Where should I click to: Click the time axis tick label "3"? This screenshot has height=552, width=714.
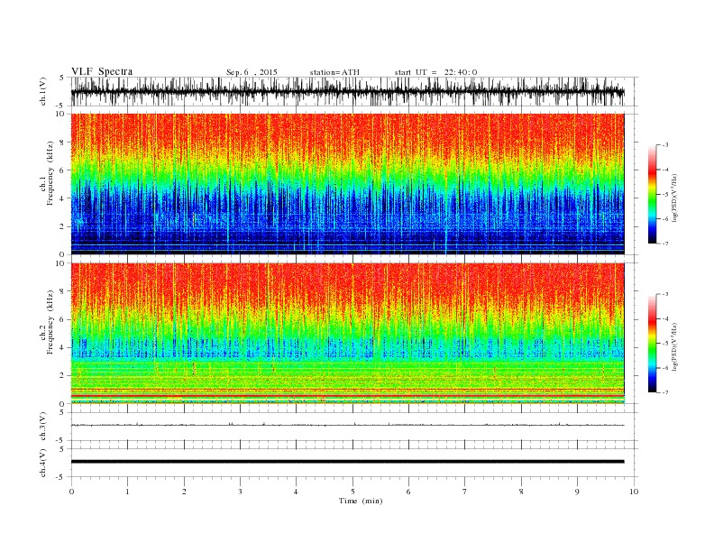pos(240,492)
